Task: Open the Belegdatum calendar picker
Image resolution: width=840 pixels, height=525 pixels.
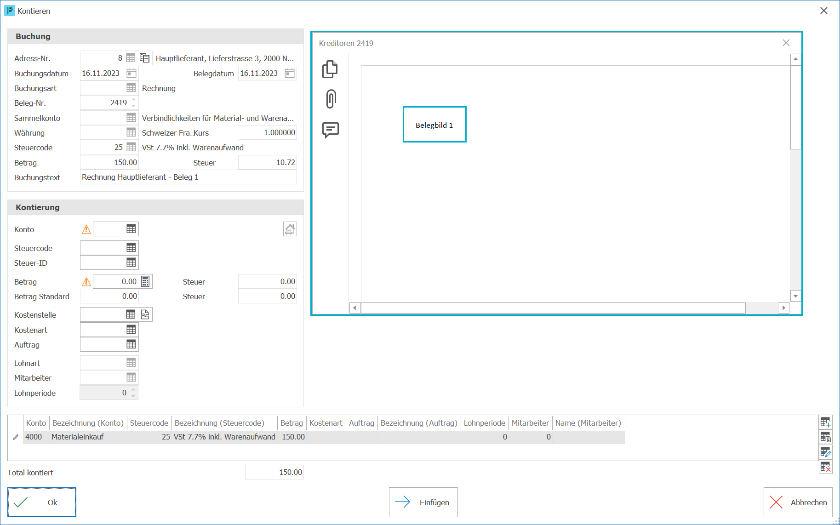Action: pos(290,73)
